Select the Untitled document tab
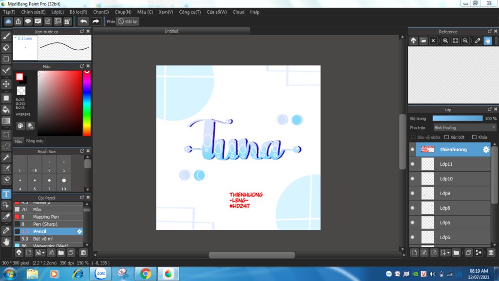 (171, 31)
